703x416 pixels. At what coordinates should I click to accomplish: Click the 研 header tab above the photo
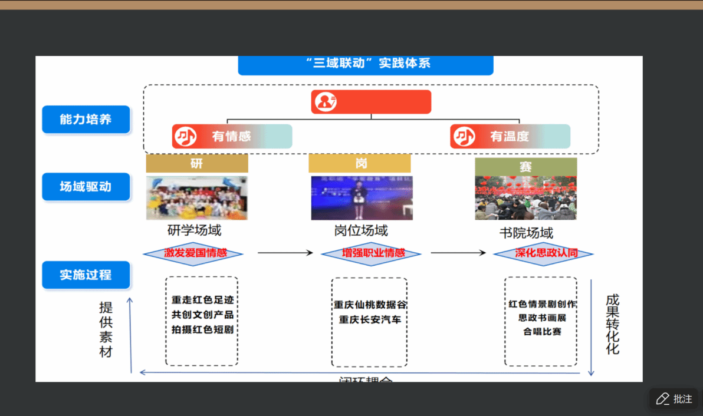(x=197, y=164)
